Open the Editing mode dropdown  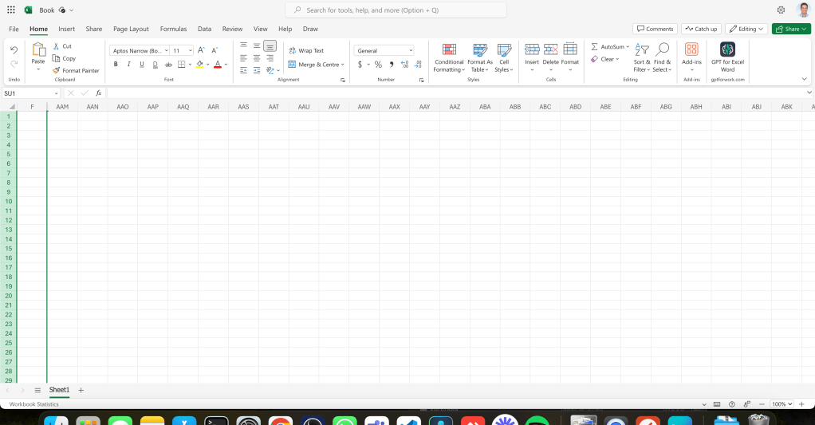tap(746, 29)
